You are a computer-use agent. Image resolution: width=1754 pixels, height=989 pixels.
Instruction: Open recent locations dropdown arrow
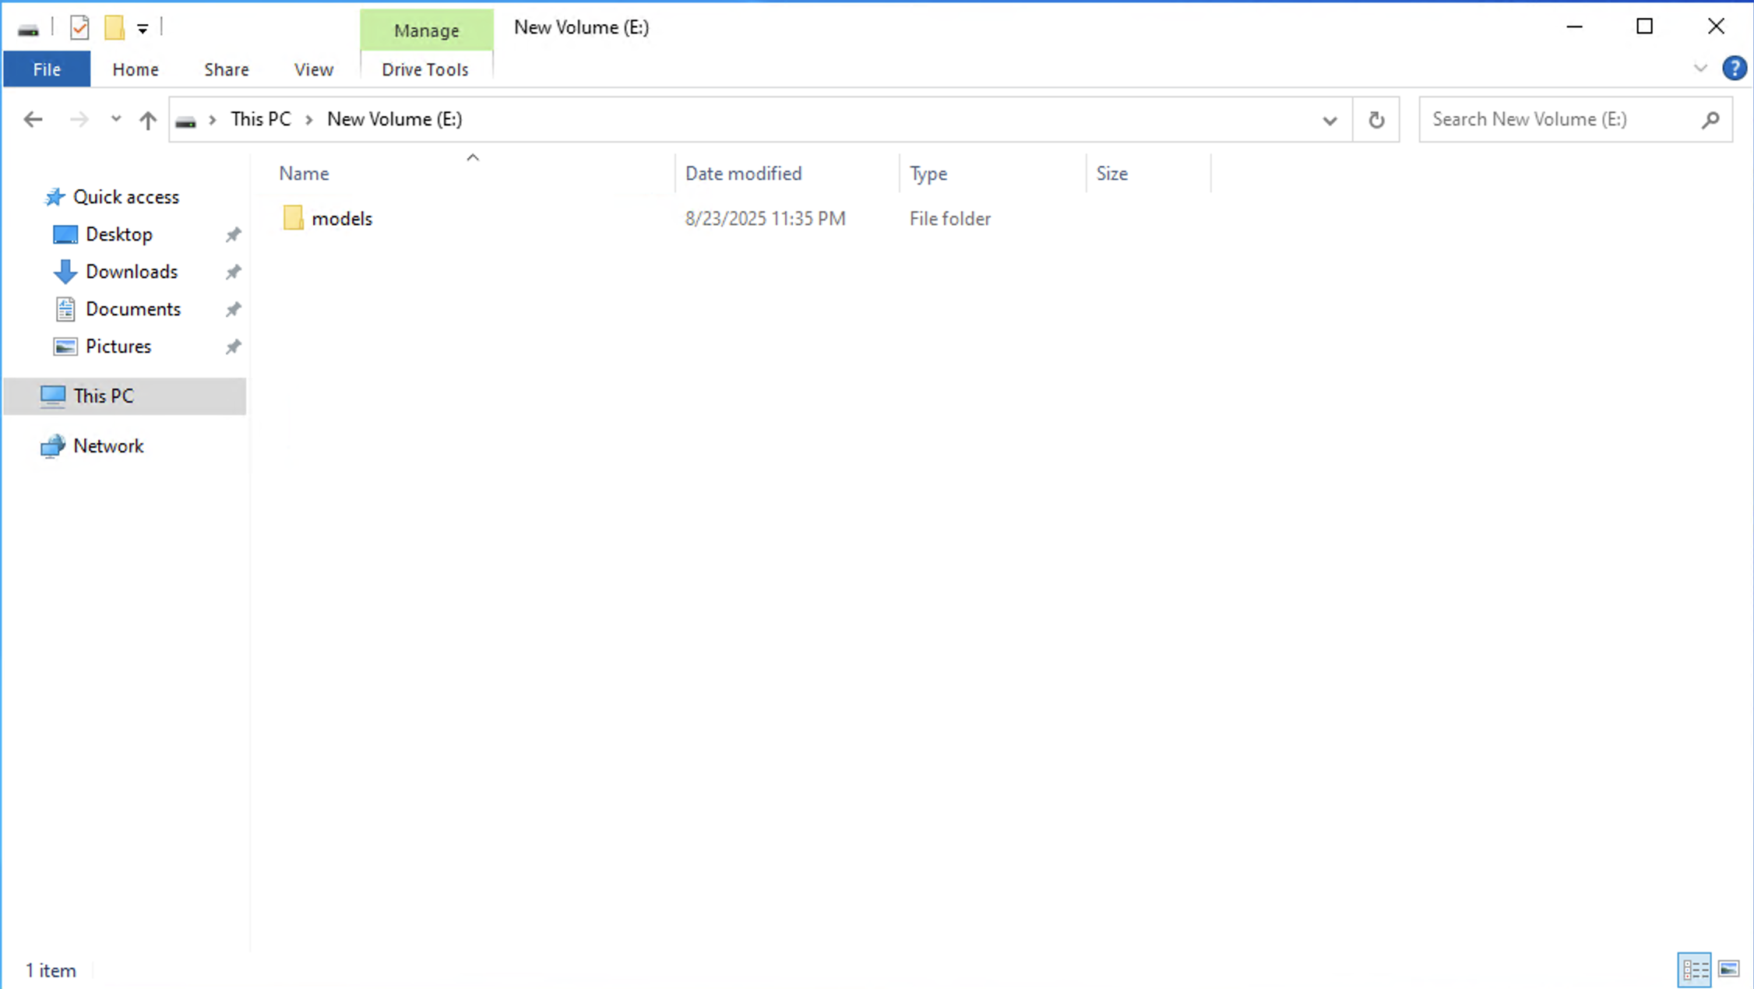point(115,119)
